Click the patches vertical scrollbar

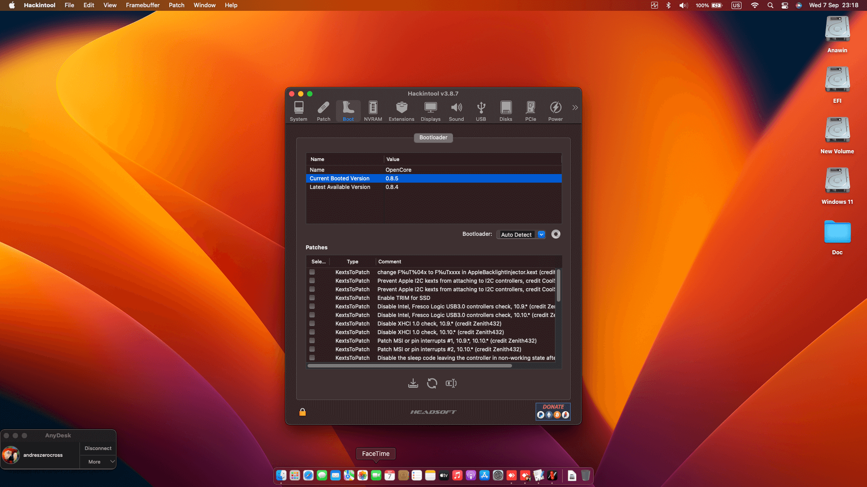[x=559, y=285]
